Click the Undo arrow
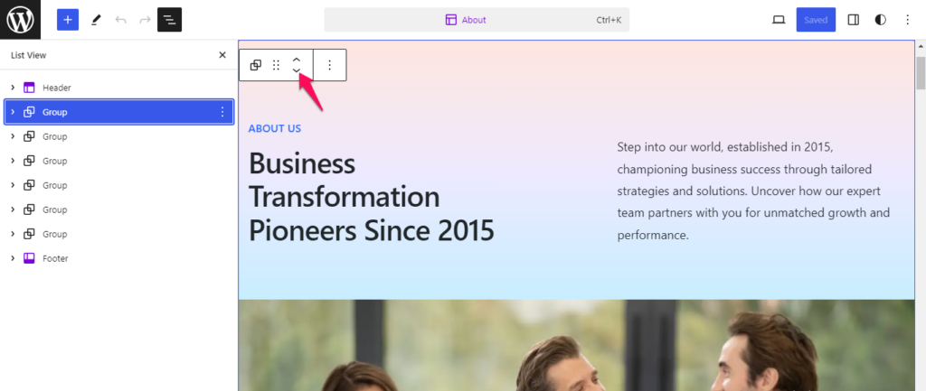The width and height of the screenshot is (926, 391). point(120,20)
